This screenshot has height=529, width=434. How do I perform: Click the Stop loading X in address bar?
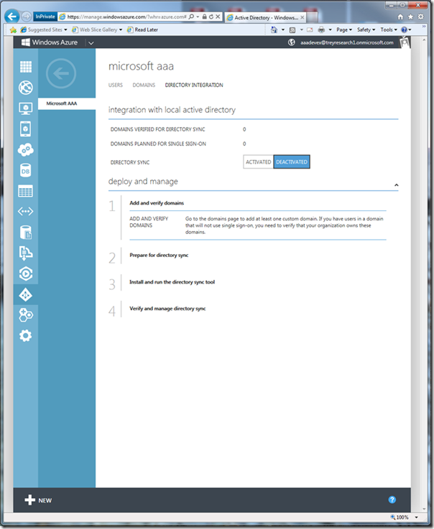(x=218, y=17)
